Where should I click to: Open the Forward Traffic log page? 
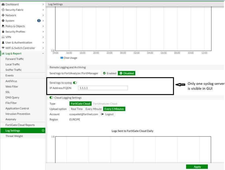tap(15, 59)
